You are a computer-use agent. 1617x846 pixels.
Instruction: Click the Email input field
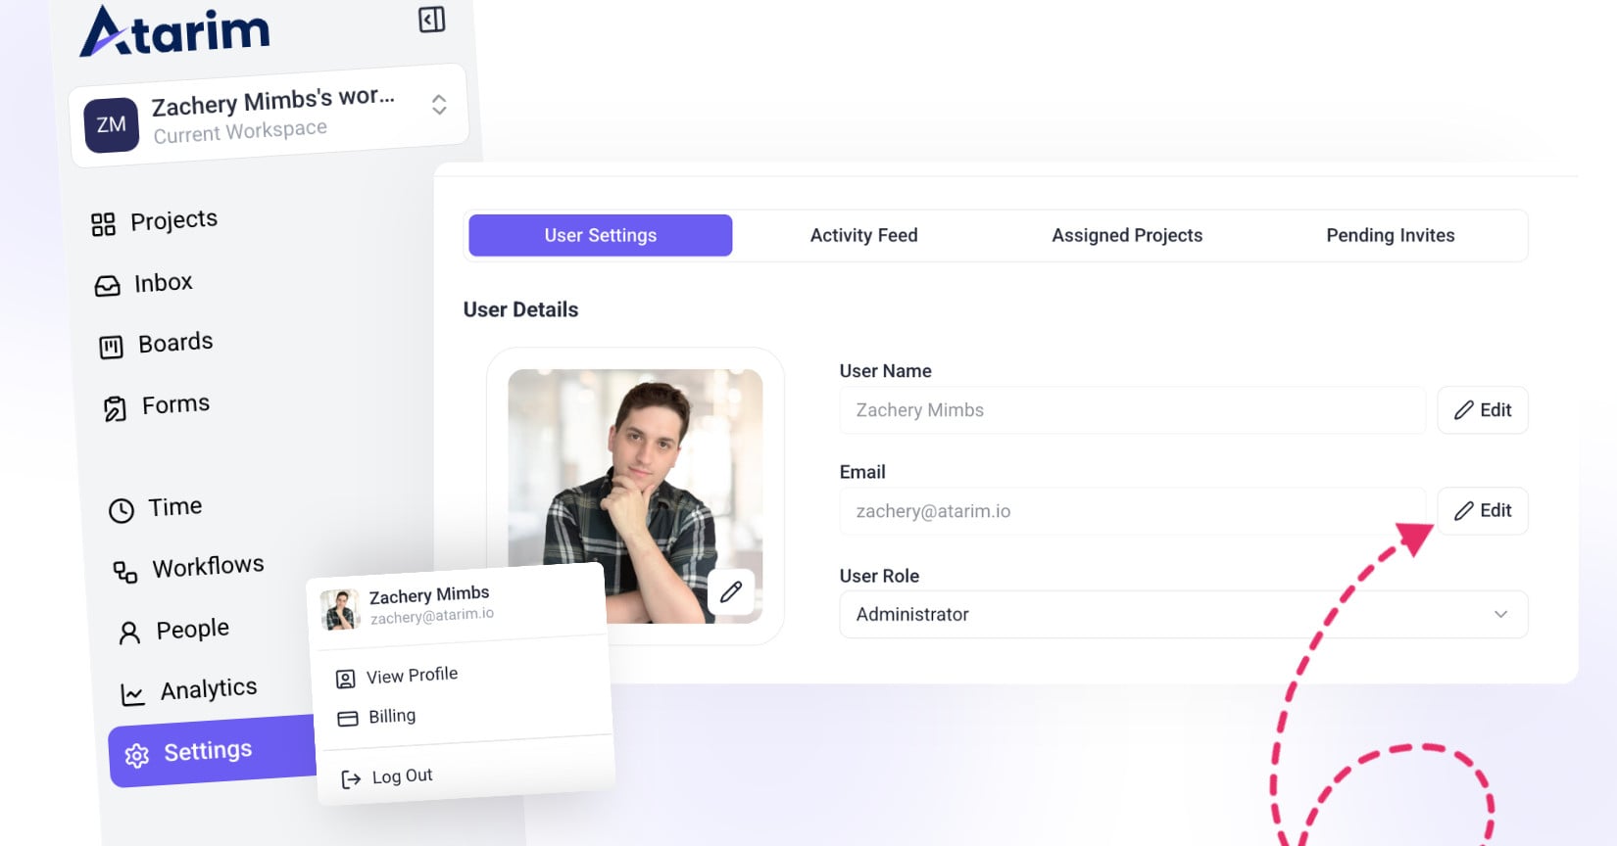(x=1132, y=511)
